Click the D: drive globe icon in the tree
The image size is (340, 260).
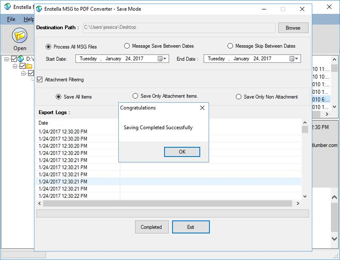pos(21,59)
